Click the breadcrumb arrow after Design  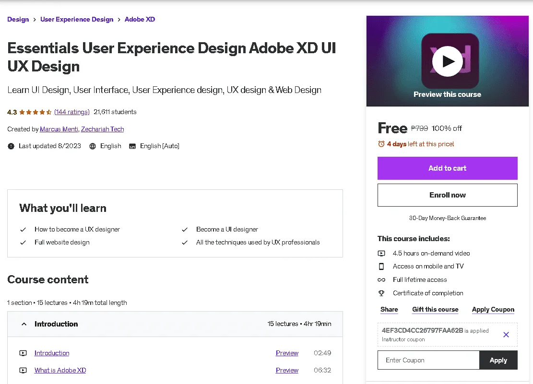35,20
